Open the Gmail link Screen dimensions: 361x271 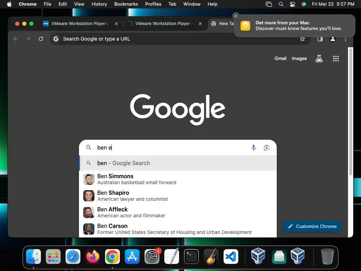click(280, 59)
